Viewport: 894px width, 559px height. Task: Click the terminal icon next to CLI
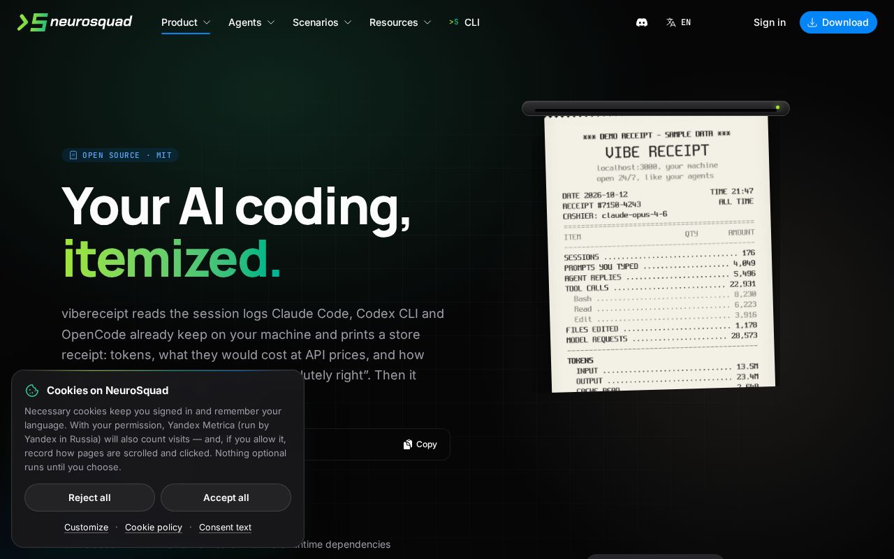pyautogui.click(x=454, y=22)
